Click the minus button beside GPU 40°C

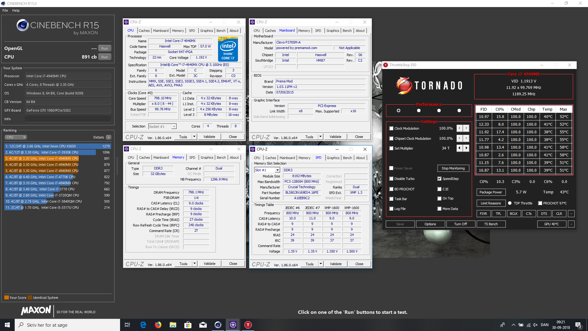[x=571, y=224]
